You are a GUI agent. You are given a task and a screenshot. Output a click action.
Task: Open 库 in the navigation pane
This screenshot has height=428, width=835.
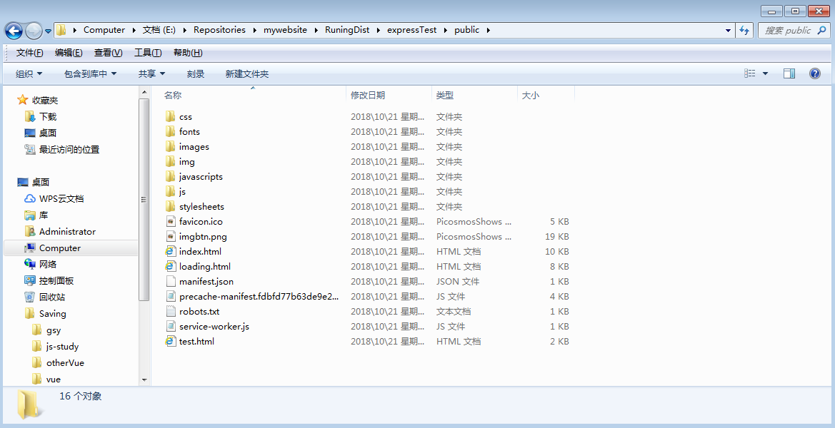pos(44,215)
